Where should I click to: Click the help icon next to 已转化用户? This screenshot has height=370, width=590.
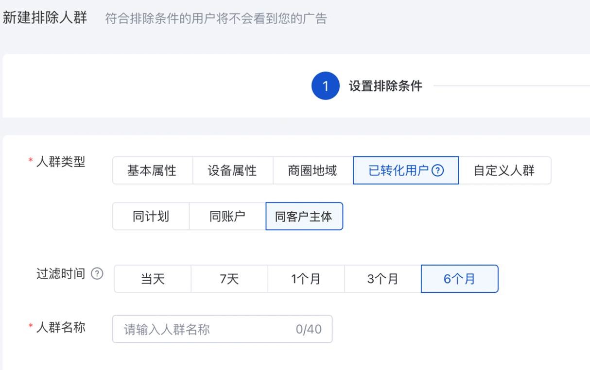pyautogui.click(x=438, y=171)
